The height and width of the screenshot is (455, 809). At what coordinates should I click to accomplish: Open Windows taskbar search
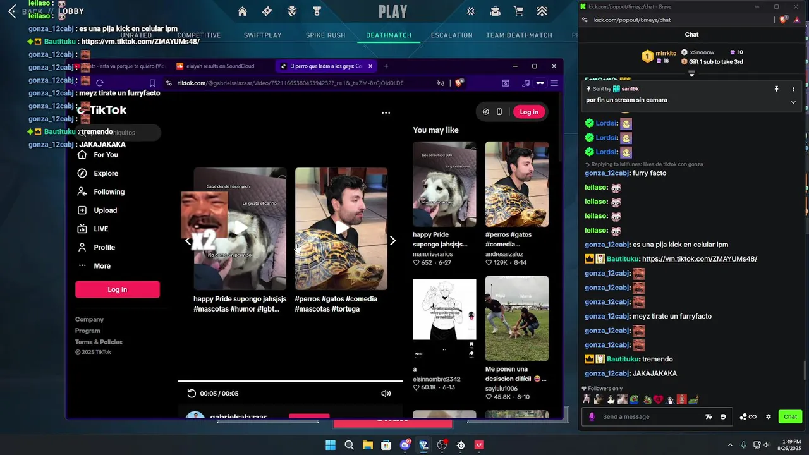[349, 445]
